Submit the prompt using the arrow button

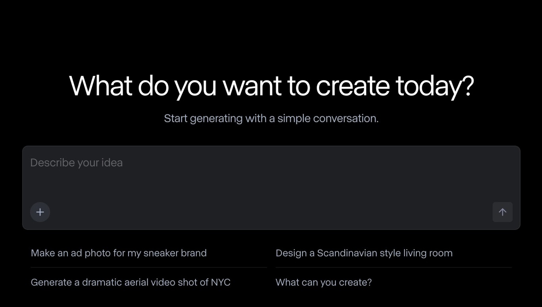pos(502,212)
